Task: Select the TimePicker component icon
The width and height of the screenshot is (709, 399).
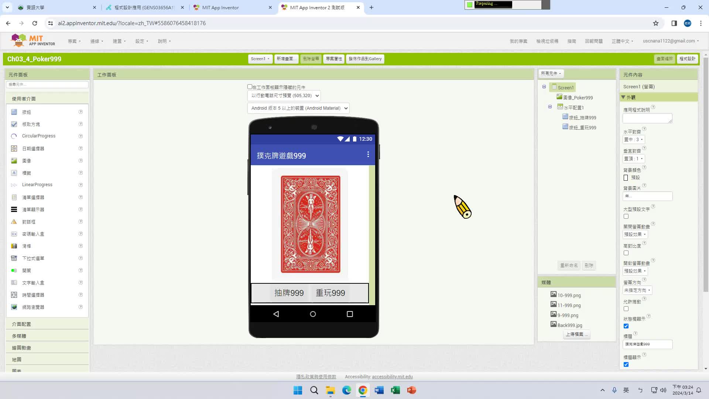Action: click(14, 295)
